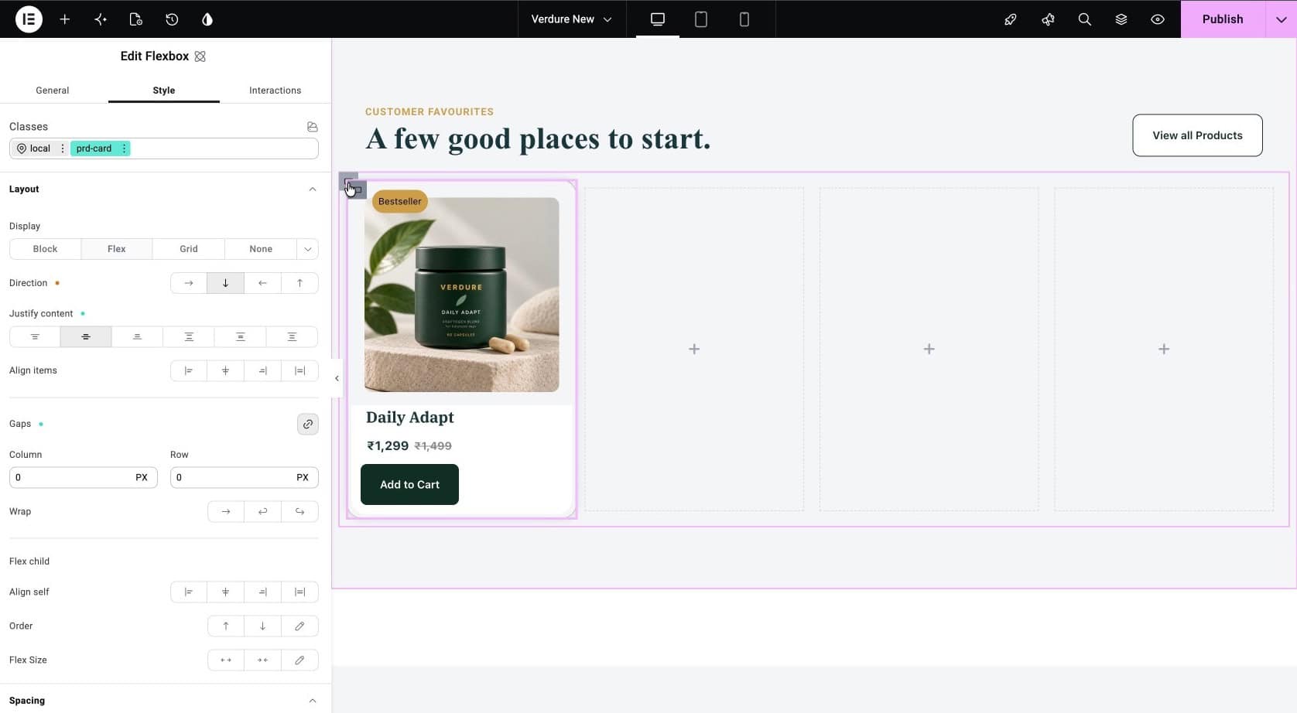Click the Add to Cart button
1297x713 pixels.
(x=409, y=485)
